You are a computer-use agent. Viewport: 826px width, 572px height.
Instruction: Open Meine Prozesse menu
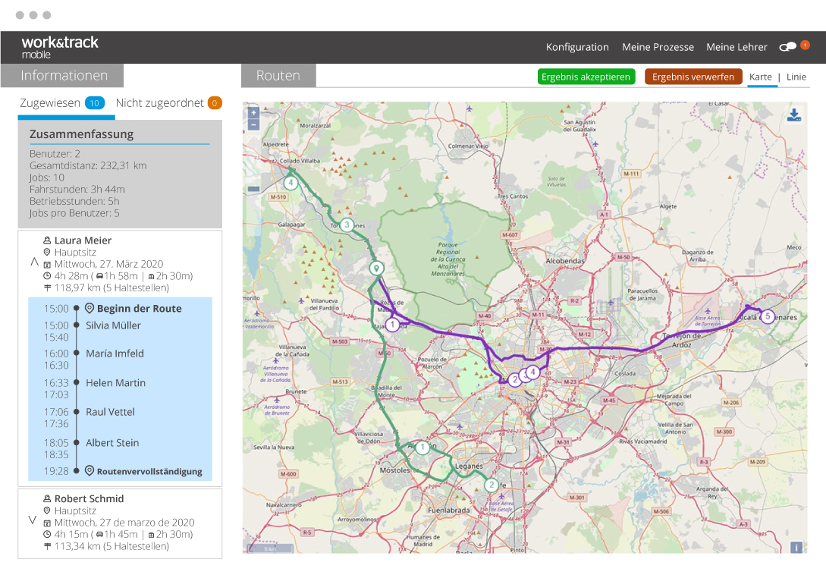(658, 47)
